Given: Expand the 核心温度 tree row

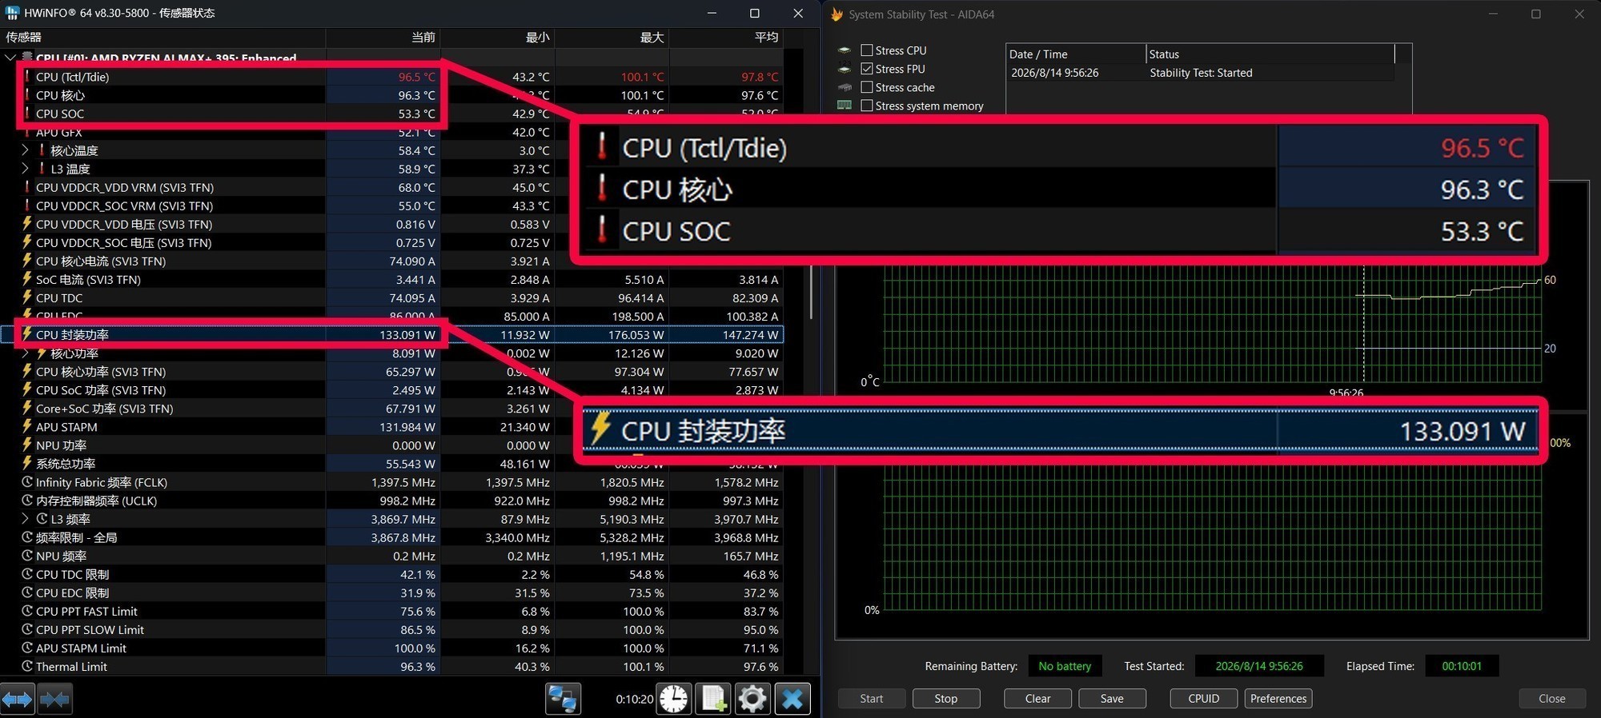Looking at the screenshot, I should [25, 150].
